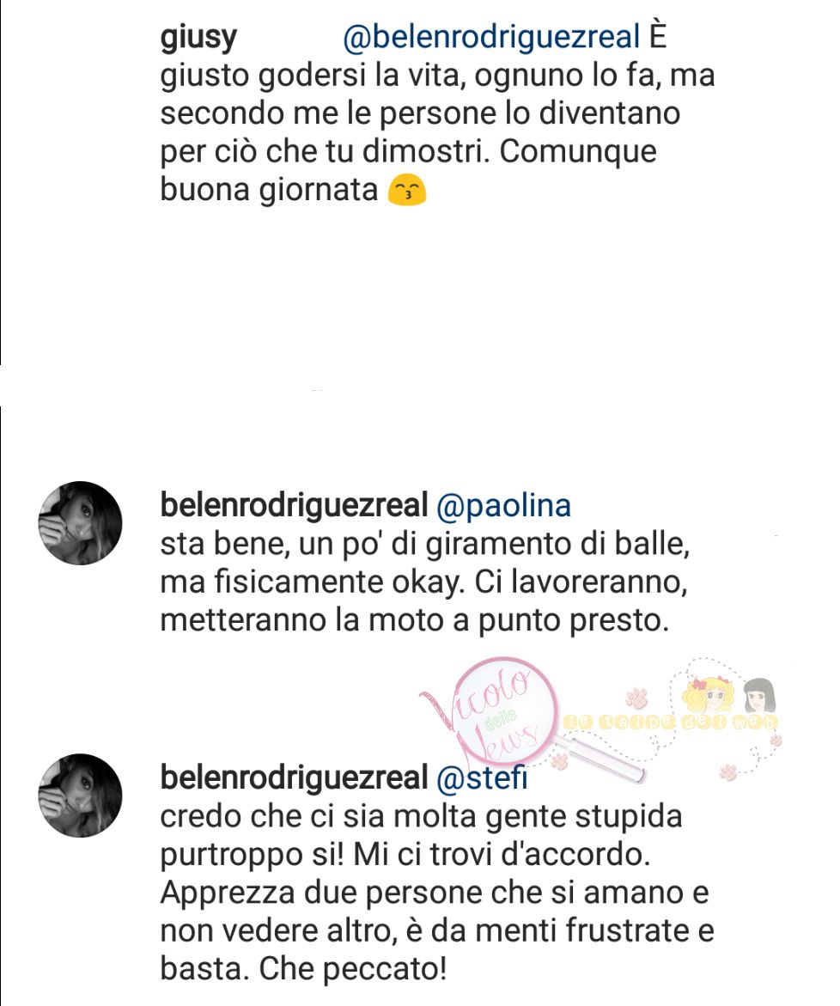Select giusy's comment text 'secondo me le persone'

pyautogui.click(x=328, y=113)
